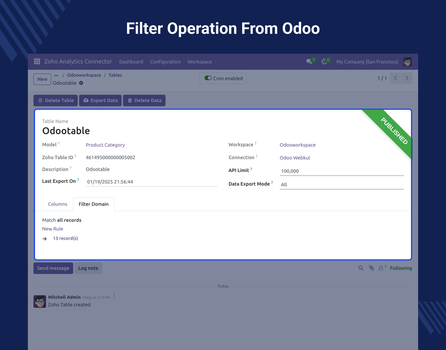This screenshot has width=446, height=350.
Task: Click the gear icon next to Odootable
Action: click(x=81, y=83)
